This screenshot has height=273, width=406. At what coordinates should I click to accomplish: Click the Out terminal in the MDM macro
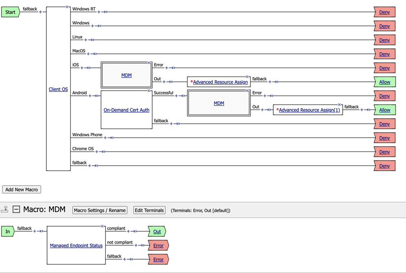(157, 232)
